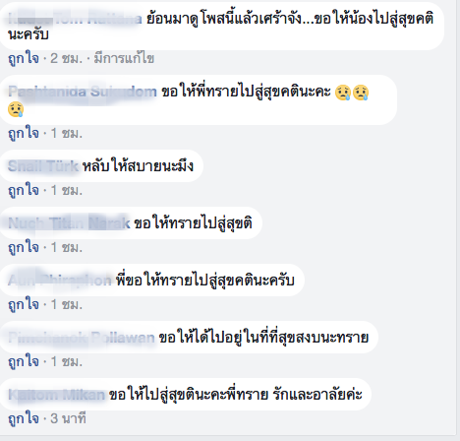This screenshot has height=441, width=460.
Task: Open the profile of the commenter writing ขอให้ได้ไปอยู่ในที่ที่สุขสงบนะทราย
Action: pos(82,338)
